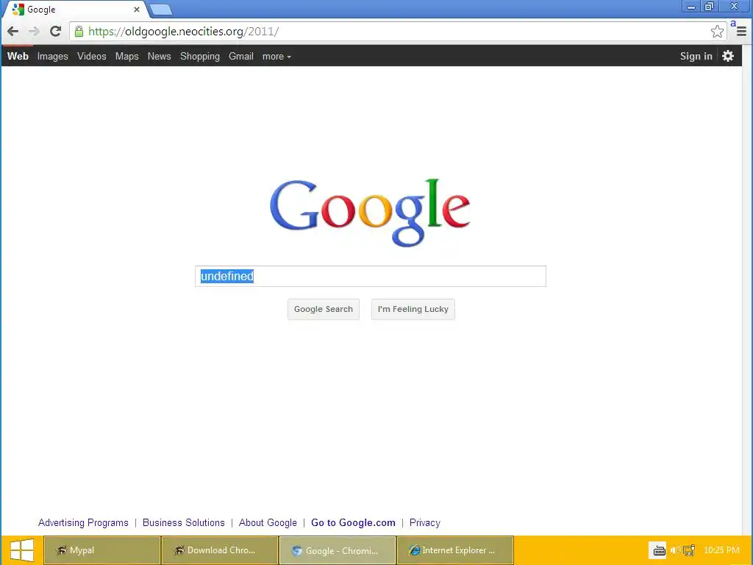Switch to Images in the navbar

53,57
